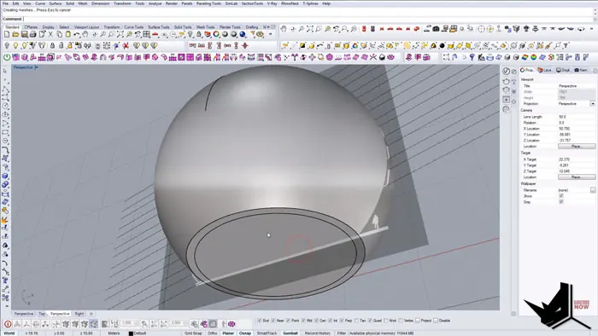Uncheck the Wallpaper Show checkbox
598x336 pixels.
561,196
